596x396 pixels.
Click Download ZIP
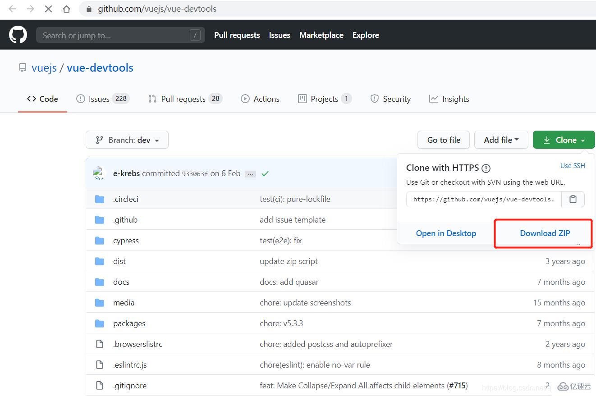click(x=545, y=233)
